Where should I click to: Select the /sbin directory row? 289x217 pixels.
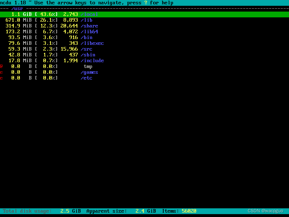88,55
